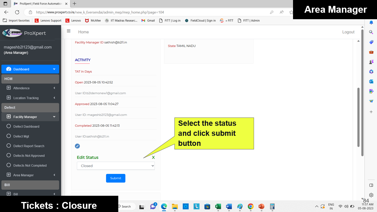This screenshot has height=212, width=377.
Task: Open Defect Dashboard in sidebar
Action: pyautogui.click(x=26, y=126)
